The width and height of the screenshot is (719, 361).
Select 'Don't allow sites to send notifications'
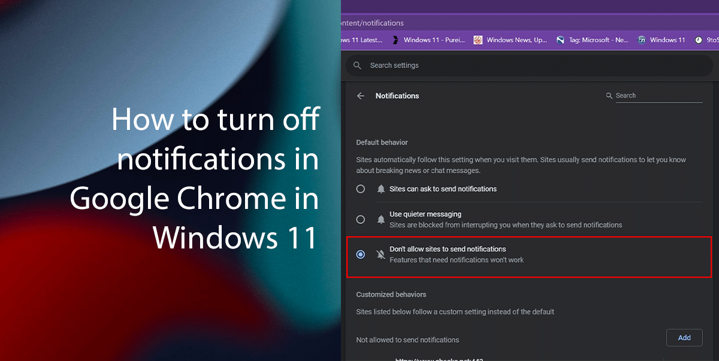pyautogui.click(x=360, y=254)
